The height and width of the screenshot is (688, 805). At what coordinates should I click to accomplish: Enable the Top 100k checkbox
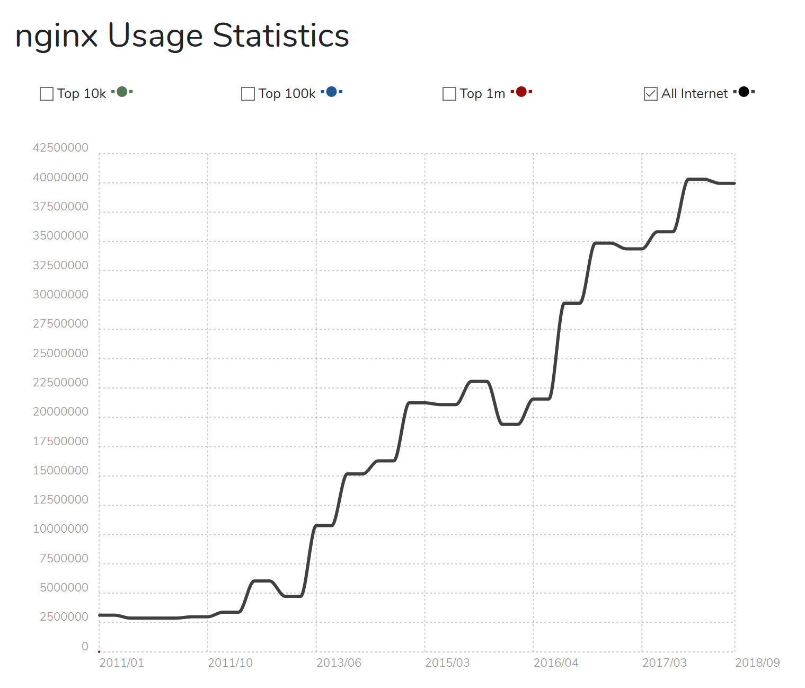(248, 94)
